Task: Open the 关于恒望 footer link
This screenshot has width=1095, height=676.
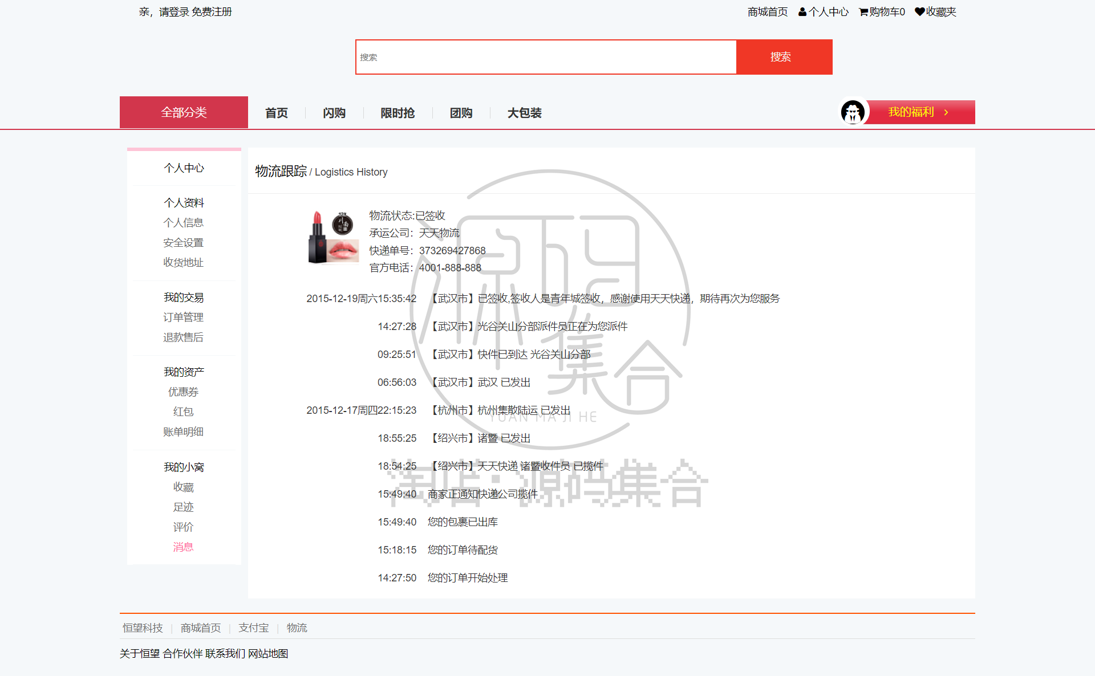Action: tap(140, 654)
